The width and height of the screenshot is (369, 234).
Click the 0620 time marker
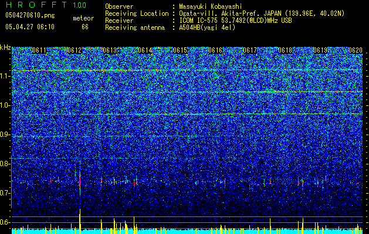[x=356, y=50]
